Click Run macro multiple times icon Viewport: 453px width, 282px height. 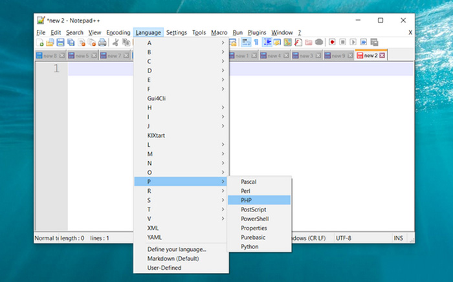[364, 43]
